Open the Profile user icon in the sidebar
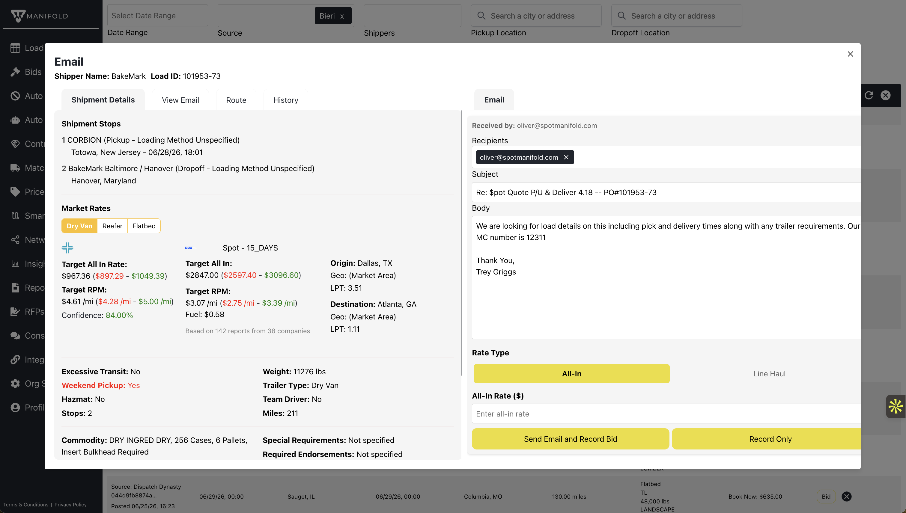The image size is (906, 513). click(x=15, y=407)
